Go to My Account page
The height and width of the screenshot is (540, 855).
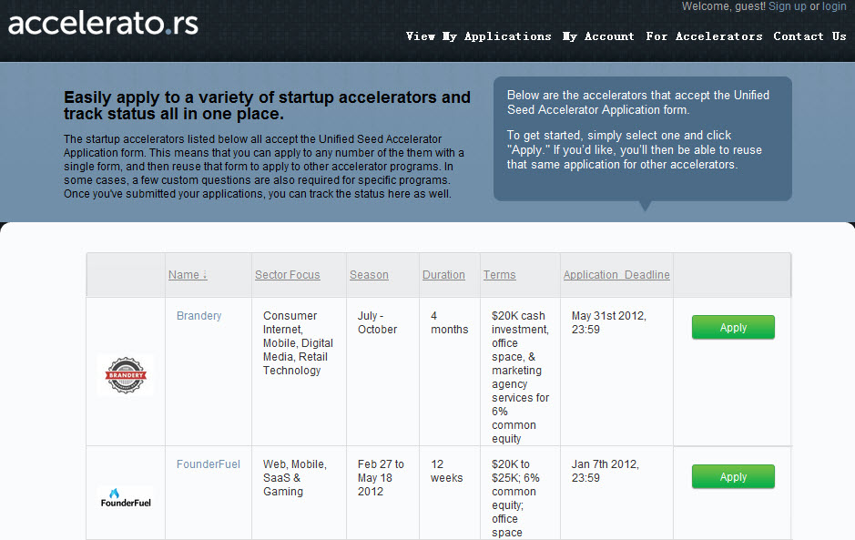598,36
